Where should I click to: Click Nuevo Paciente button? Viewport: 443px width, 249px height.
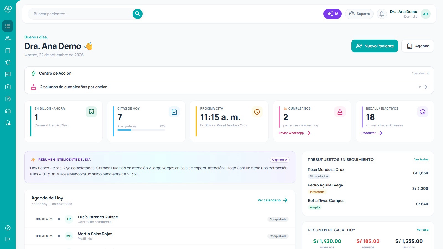375,46
